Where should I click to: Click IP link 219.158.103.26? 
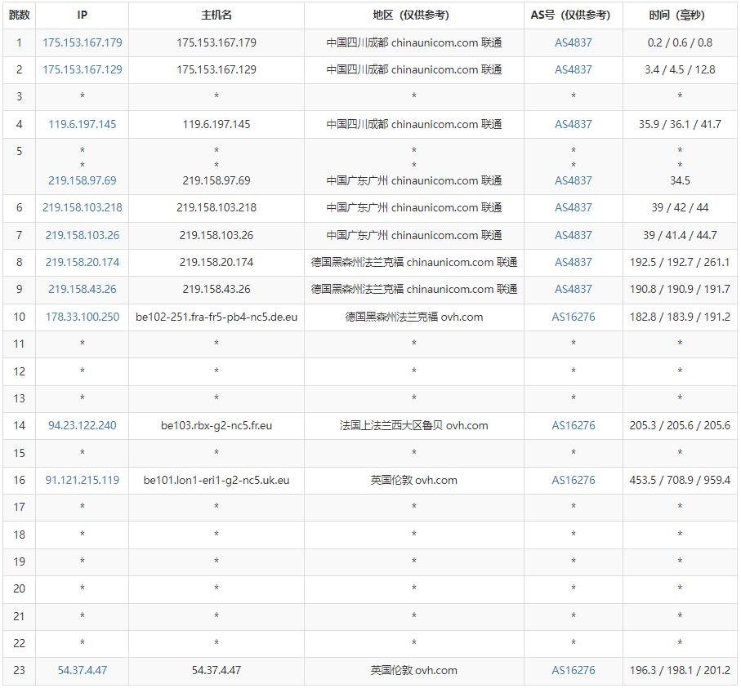point(83,235)
